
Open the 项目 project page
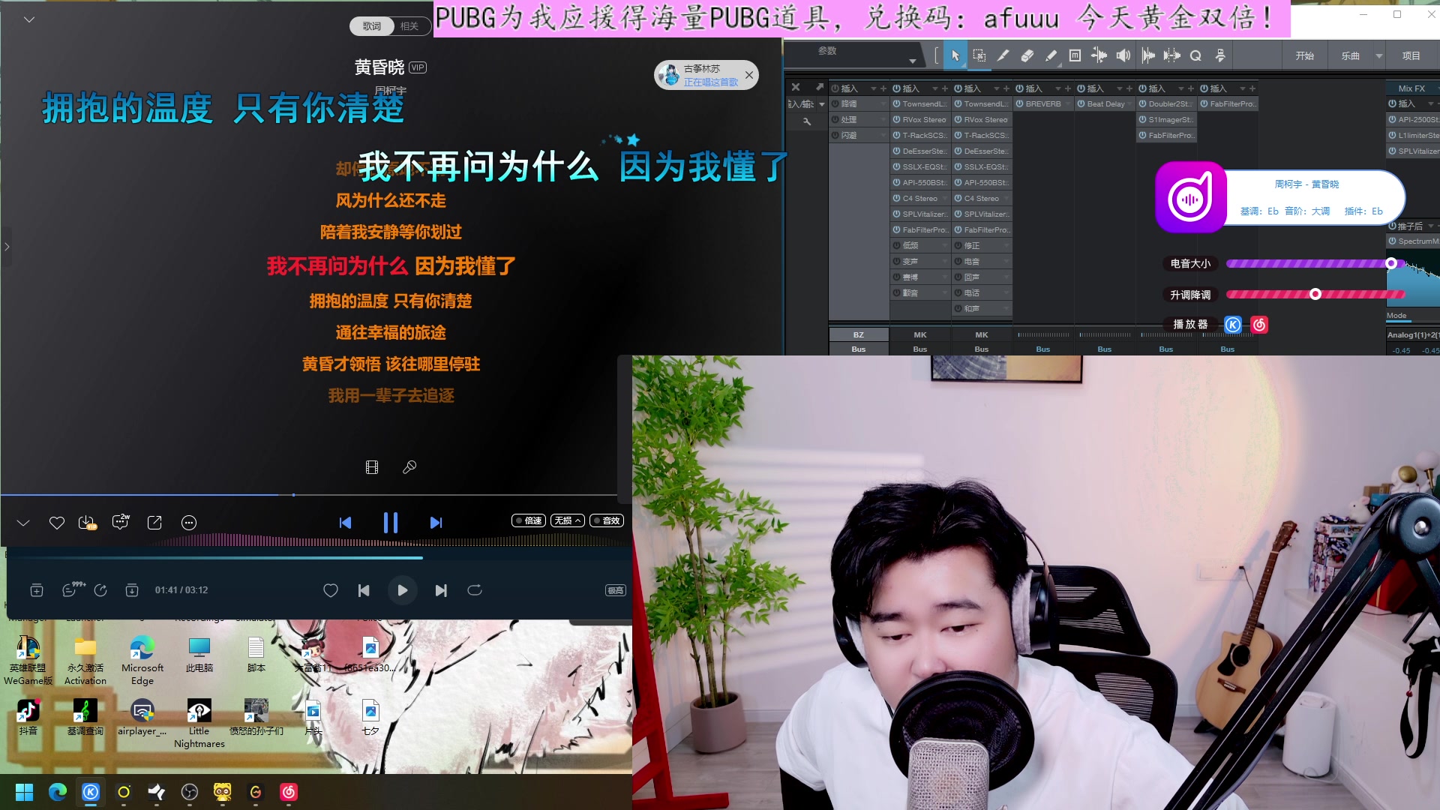click(x=1411, y=55)
